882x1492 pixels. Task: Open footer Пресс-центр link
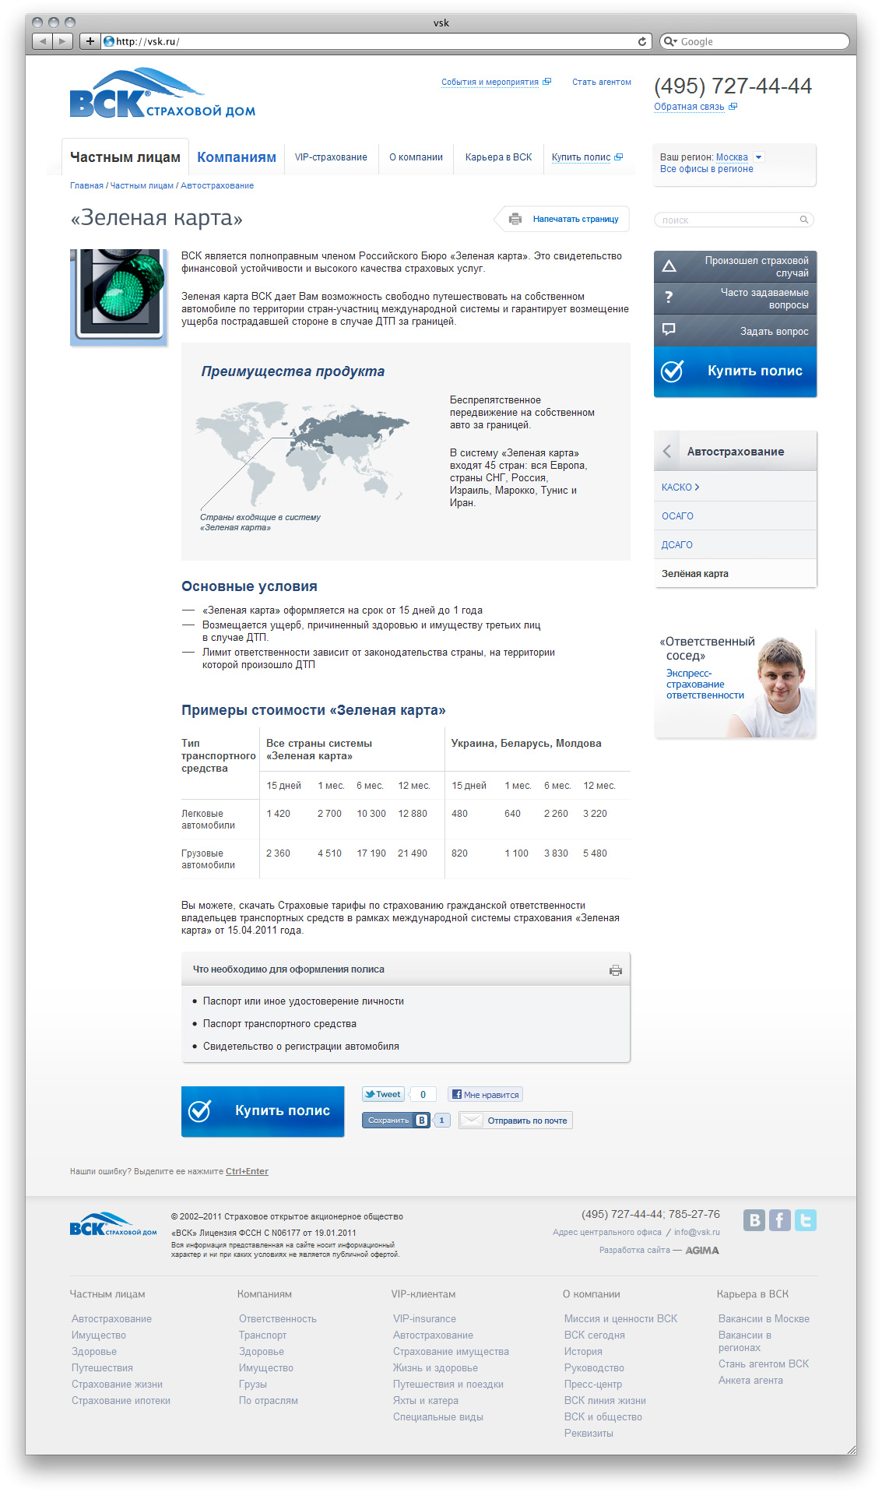point(593,1384)
